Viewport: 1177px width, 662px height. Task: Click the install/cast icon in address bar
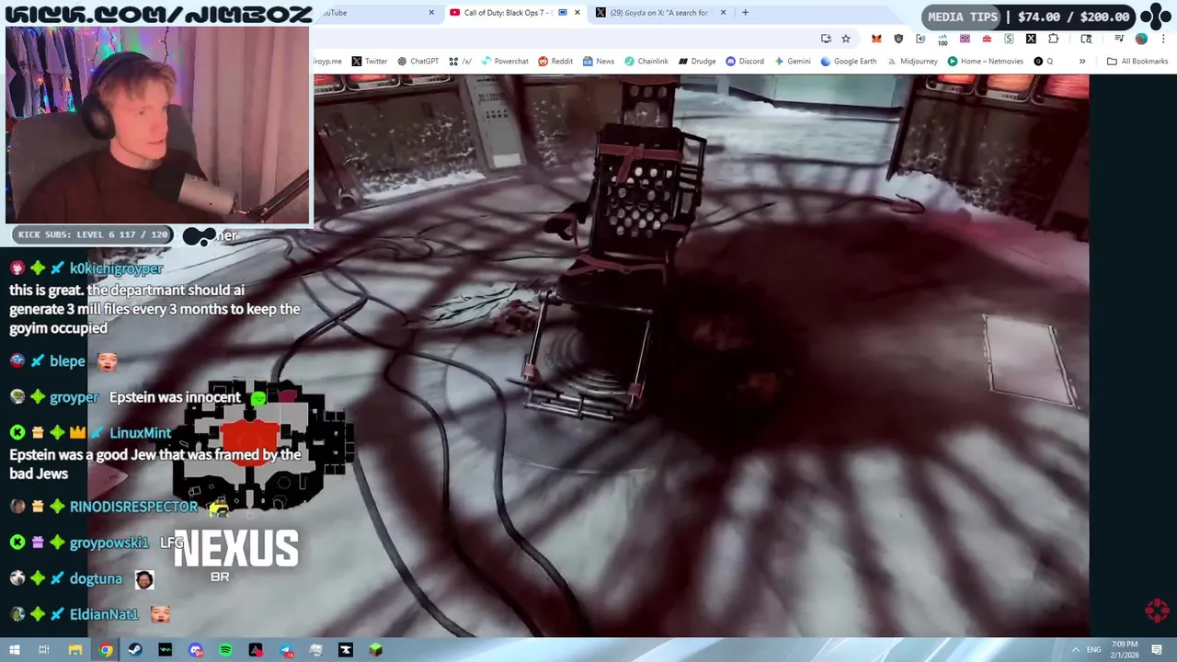[826, 39]
